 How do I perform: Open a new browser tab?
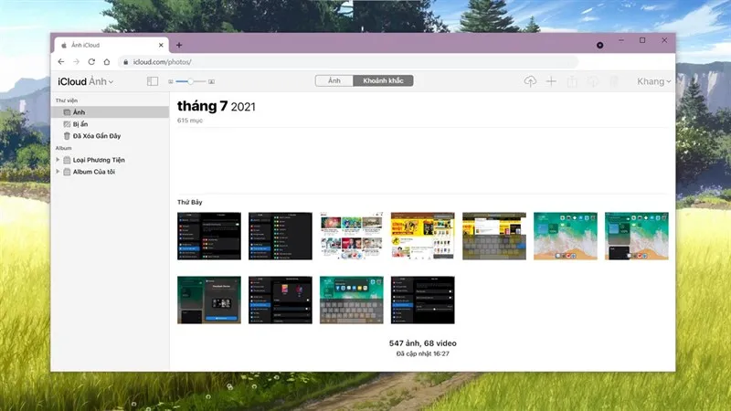click(x=179, y=45)
